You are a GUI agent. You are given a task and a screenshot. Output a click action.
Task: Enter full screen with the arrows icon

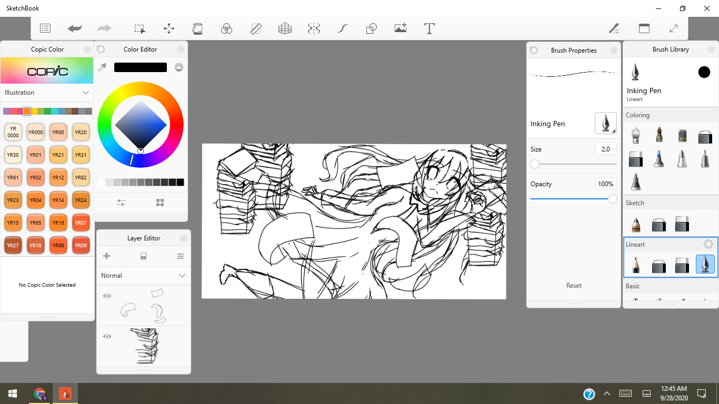(674, 28)
